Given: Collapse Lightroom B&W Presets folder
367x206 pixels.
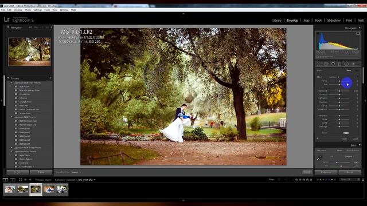Looking at the screenshot, I should coord(11,117).
